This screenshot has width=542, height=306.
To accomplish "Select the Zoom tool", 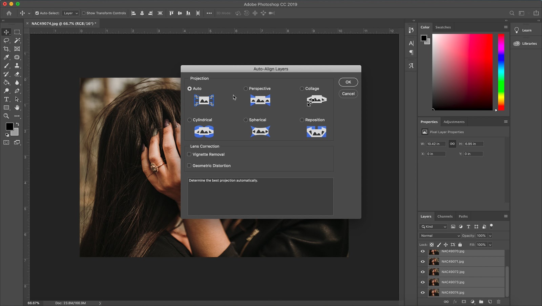I will (x=6, y=116).
